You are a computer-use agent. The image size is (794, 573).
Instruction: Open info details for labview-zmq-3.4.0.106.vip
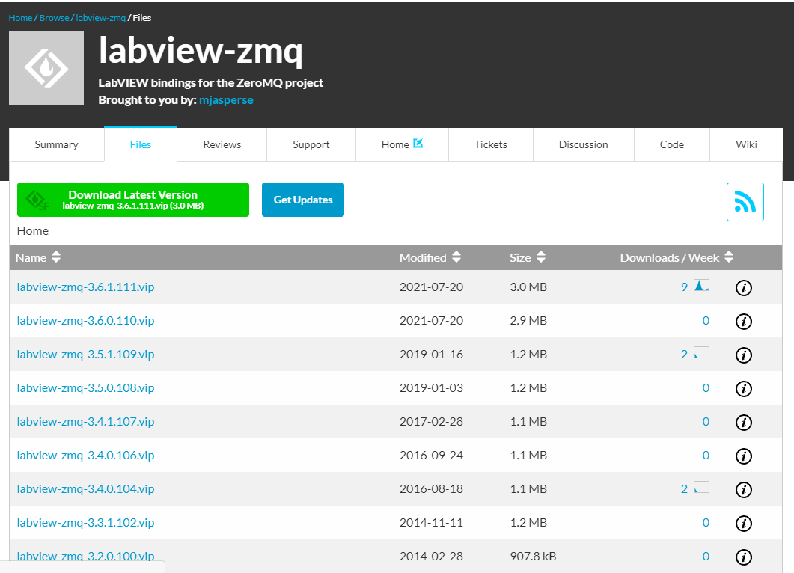coord(744,456)
